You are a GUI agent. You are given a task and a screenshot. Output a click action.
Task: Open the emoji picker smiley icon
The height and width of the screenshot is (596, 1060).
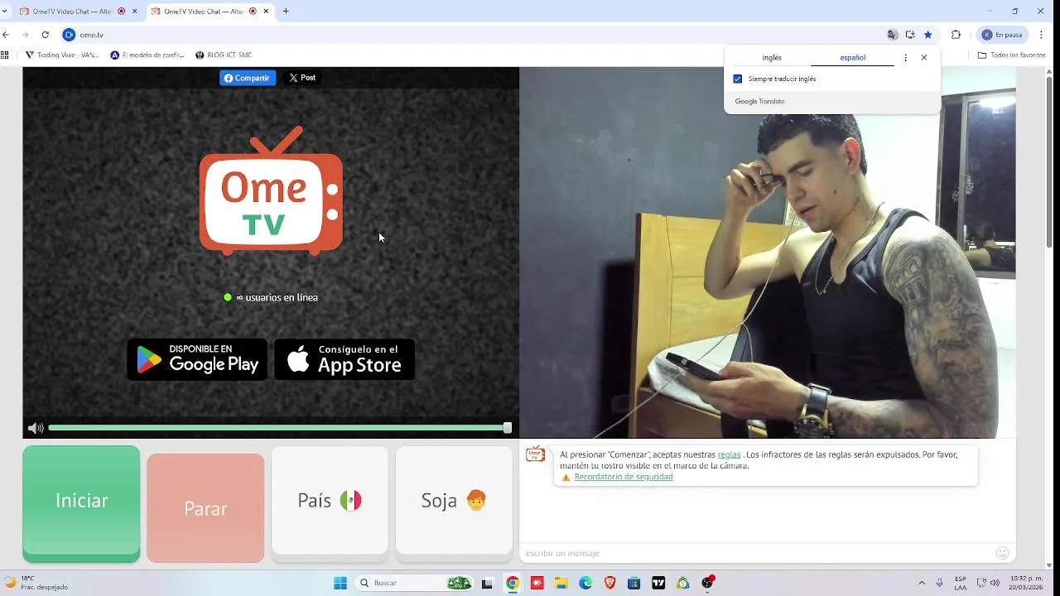coord(1003,553)
